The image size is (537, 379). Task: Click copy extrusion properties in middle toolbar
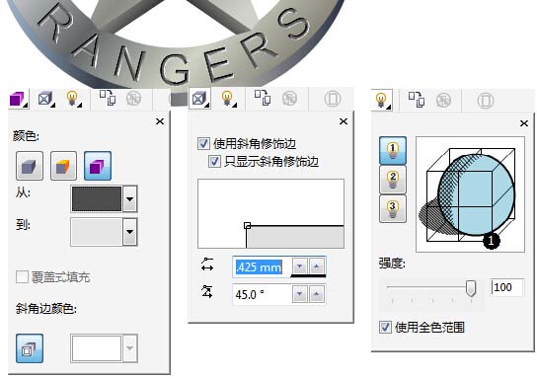[x=263, y=98]
